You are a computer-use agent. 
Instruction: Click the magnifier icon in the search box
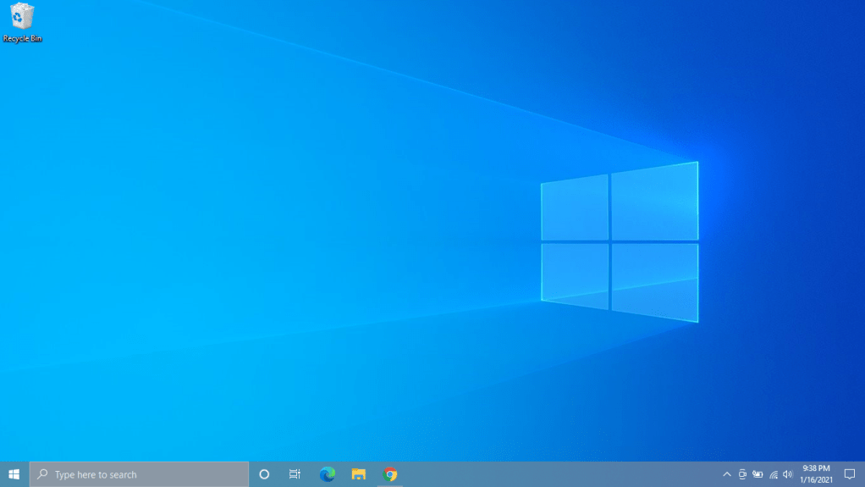pyautogui.click(x=42, y=474)
